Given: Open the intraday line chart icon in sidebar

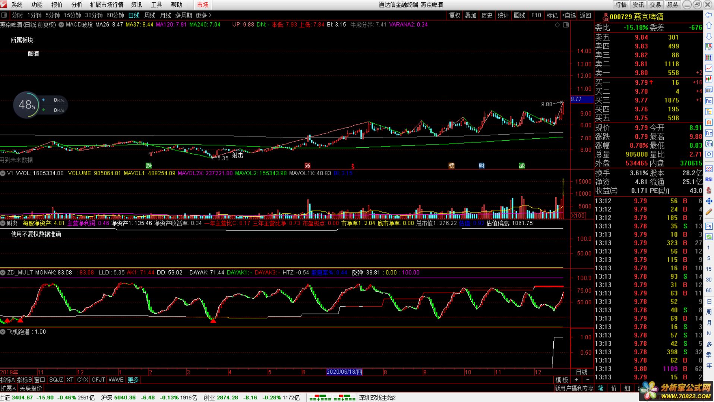Looking at the screenshot, I should 708,69.
